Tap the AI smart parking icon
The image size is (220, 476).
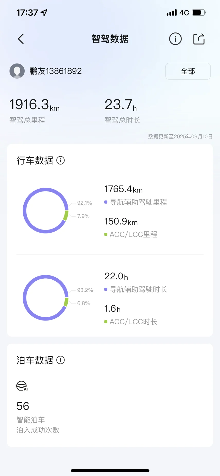22,386
